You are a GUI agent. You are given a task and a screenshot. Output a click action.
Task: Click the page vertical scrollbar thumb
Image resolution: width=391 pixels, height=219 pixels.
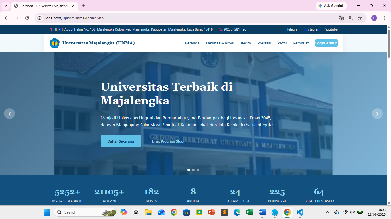click(x=389, y=44)
